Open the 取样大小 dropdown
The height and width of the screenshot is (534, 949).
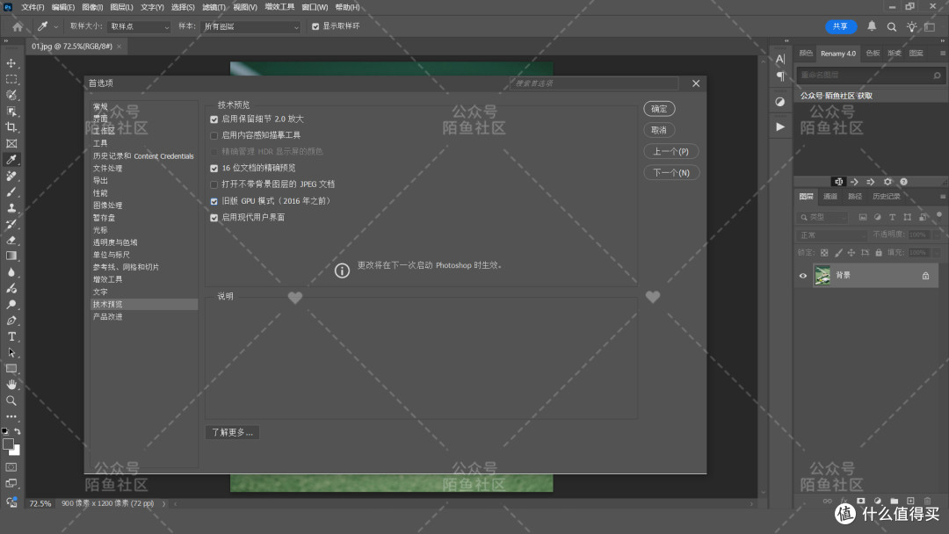coord(139,26)
